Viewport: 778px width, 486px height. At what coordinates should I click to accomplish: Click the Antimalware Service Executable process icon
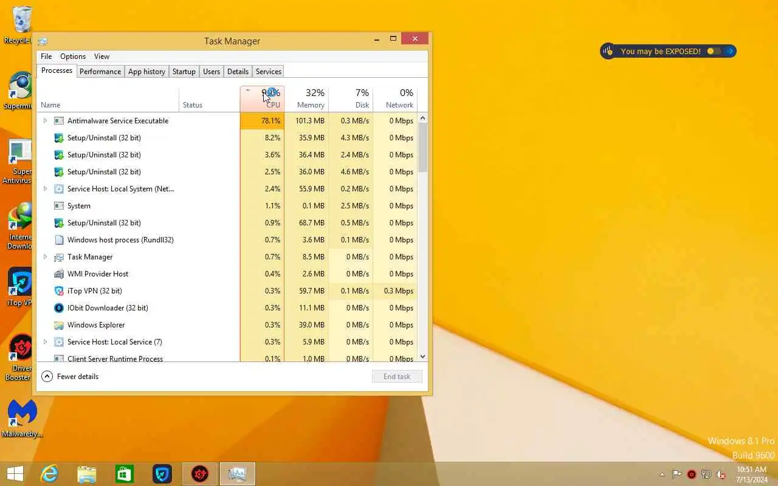point(59,121)
